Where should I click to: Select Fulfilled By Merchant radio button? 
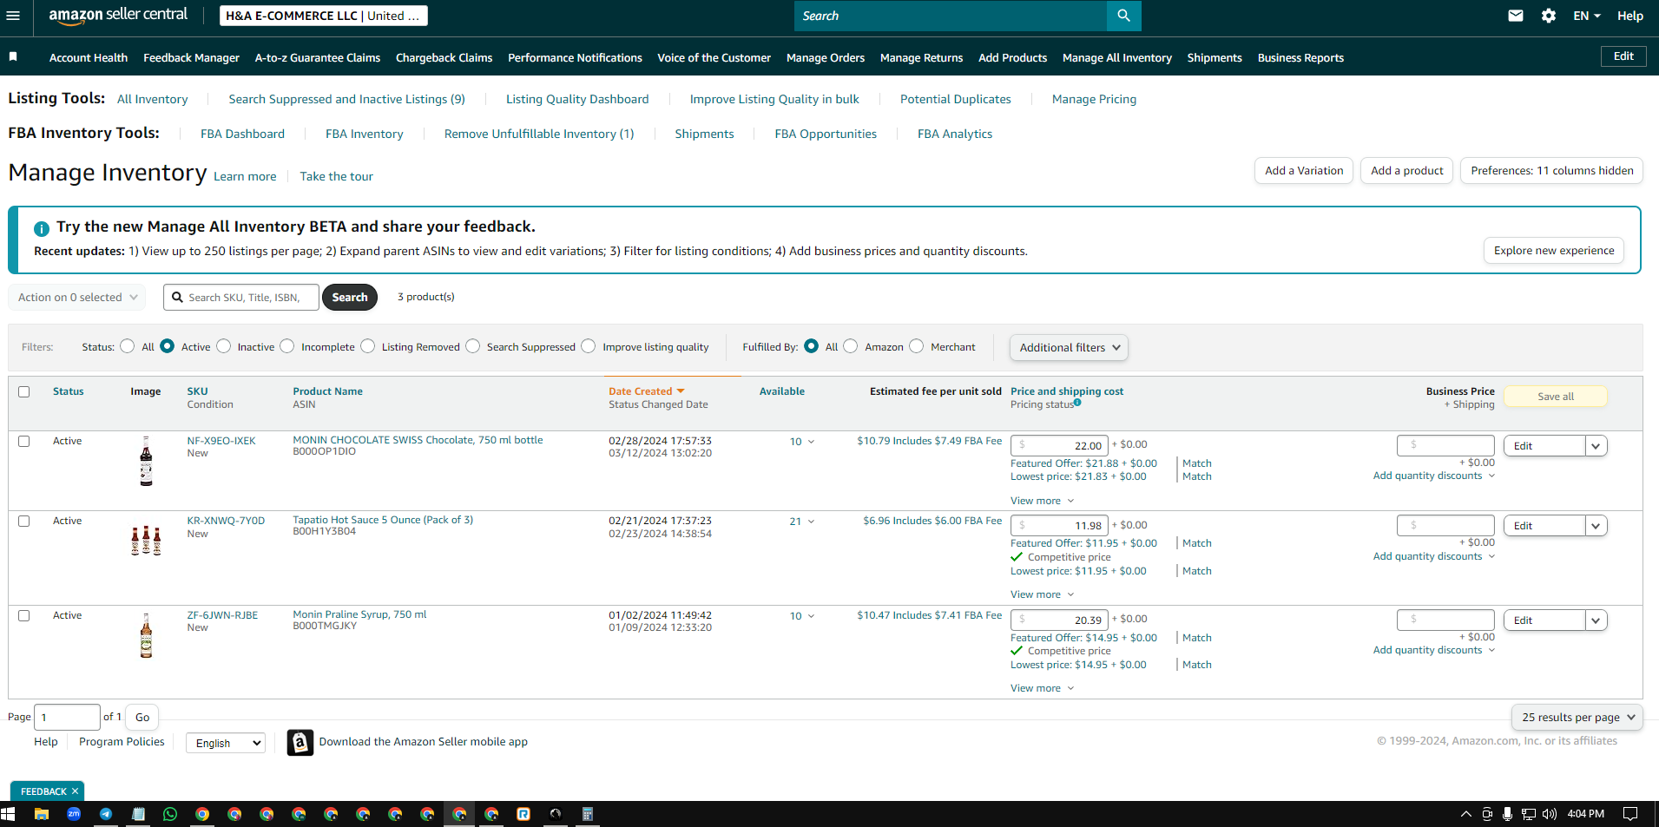[917, 346]
